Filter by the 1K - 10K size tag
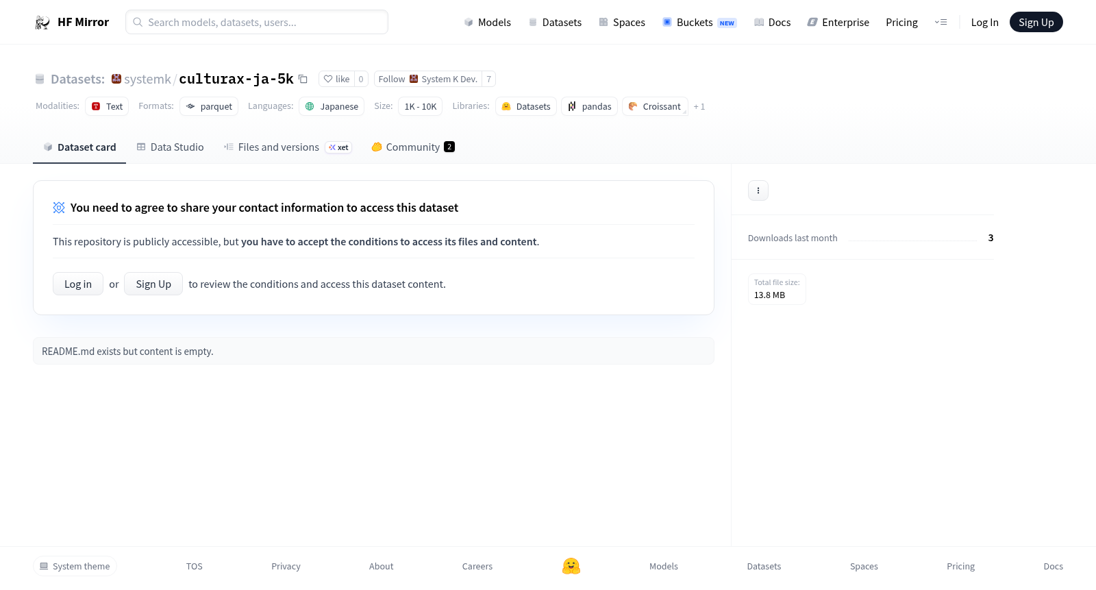 click(420, 106)
